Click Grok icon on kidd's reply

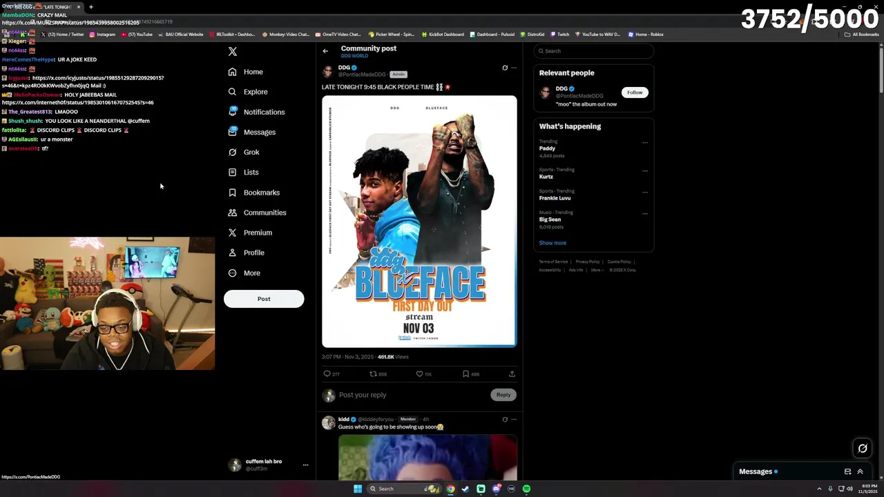505,419
